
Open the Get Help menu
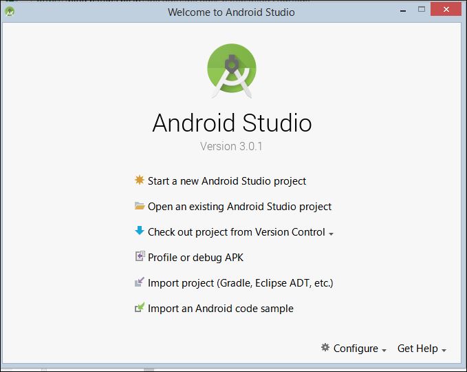click(x=417, y=349)
